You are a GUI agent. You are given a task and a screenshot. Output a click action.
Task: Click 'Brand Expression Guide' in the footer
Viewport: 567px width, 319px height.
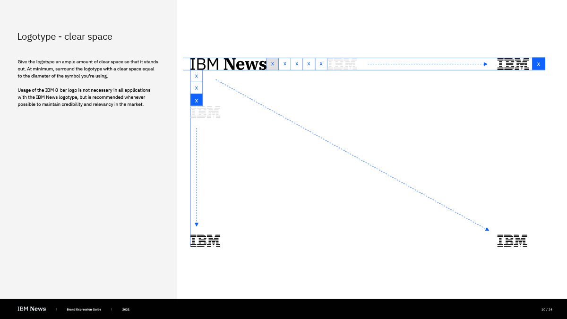pos(84,310)
